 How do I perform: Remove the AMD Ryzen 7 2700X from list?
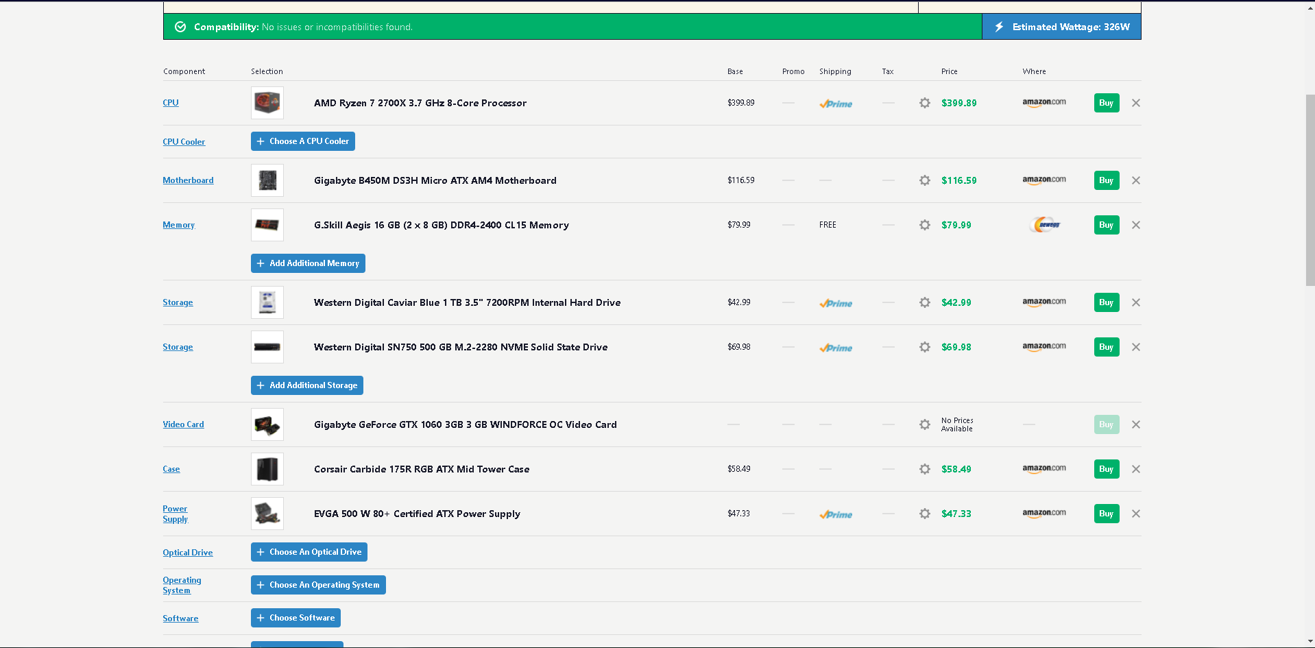point(1136,103)
